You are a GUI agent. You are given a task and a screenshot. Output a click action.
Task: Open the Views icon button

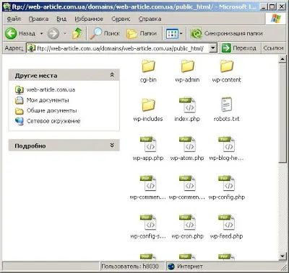pos(172,34)
